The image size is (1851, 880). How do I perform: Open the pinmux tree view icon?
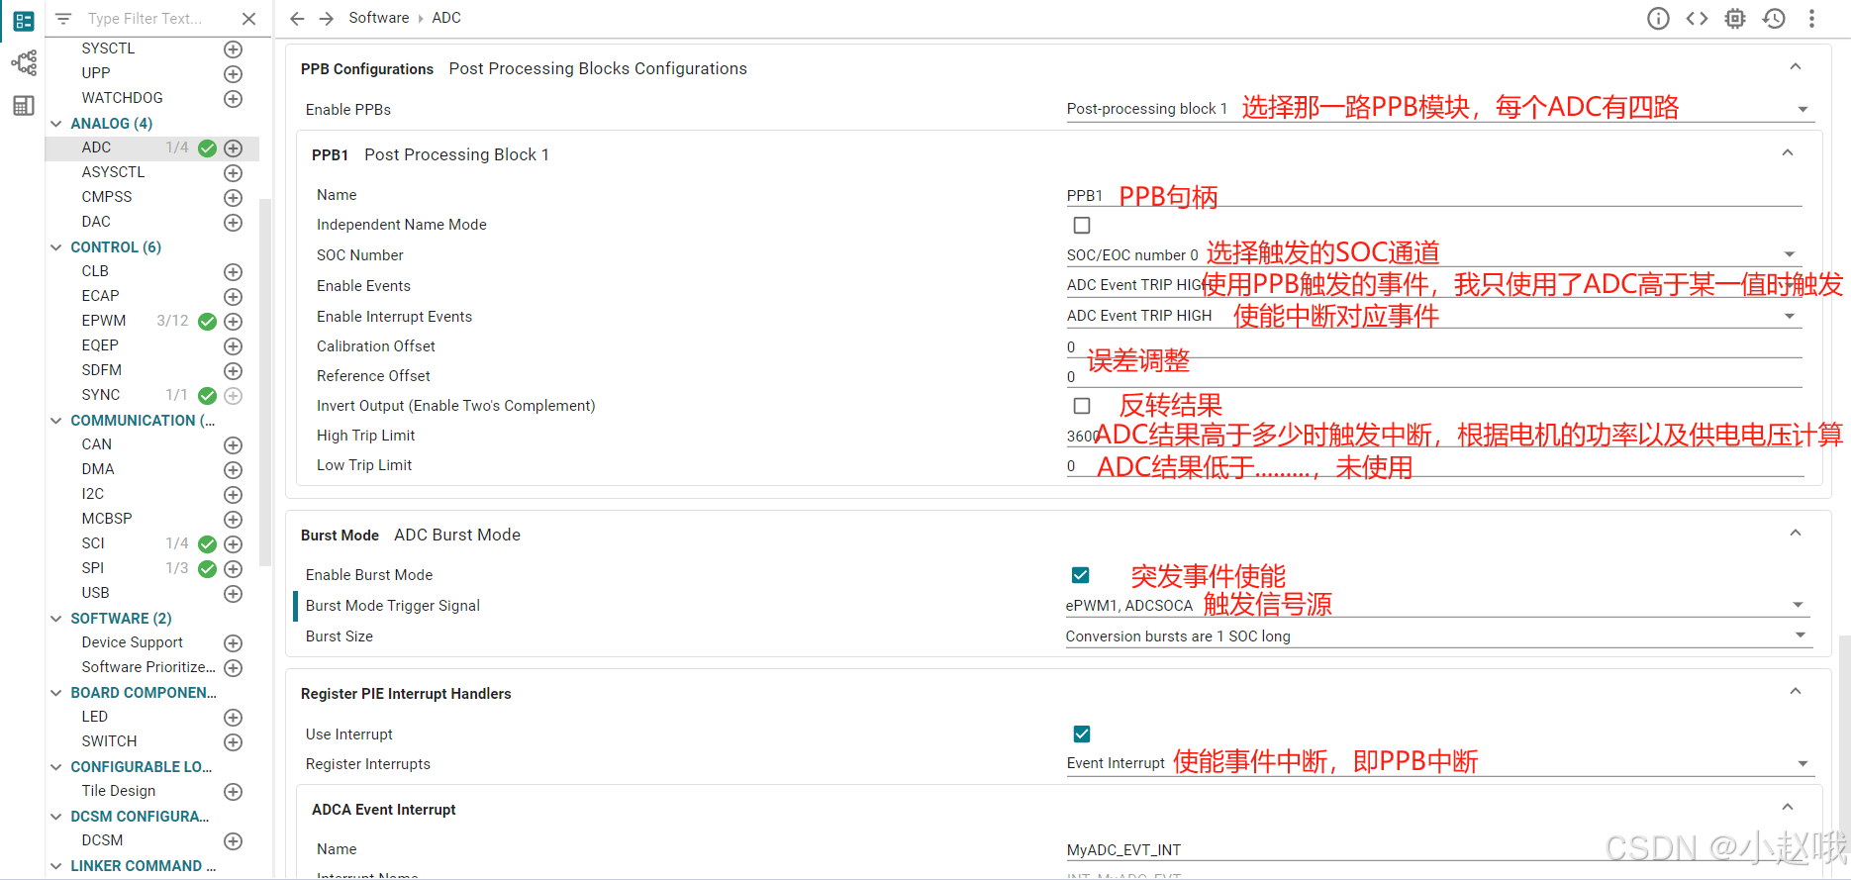tap(24, 63)
